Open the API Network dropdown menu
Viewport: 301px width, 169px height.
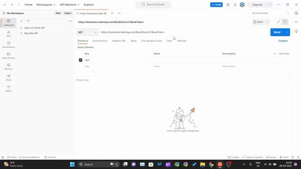coord(70,5)
